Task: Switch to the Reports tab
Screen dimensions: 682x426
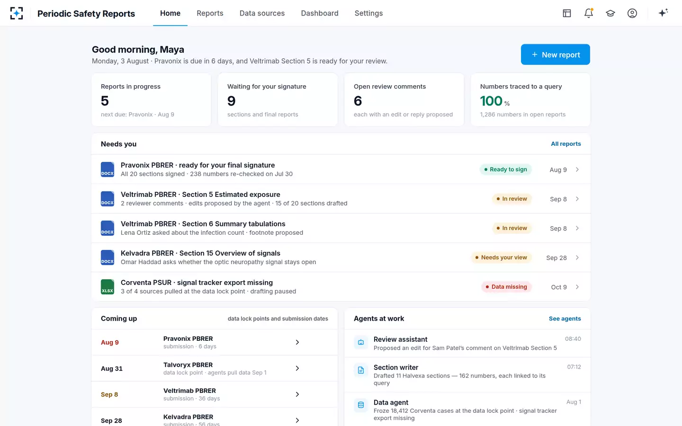Action: (210, 13)
